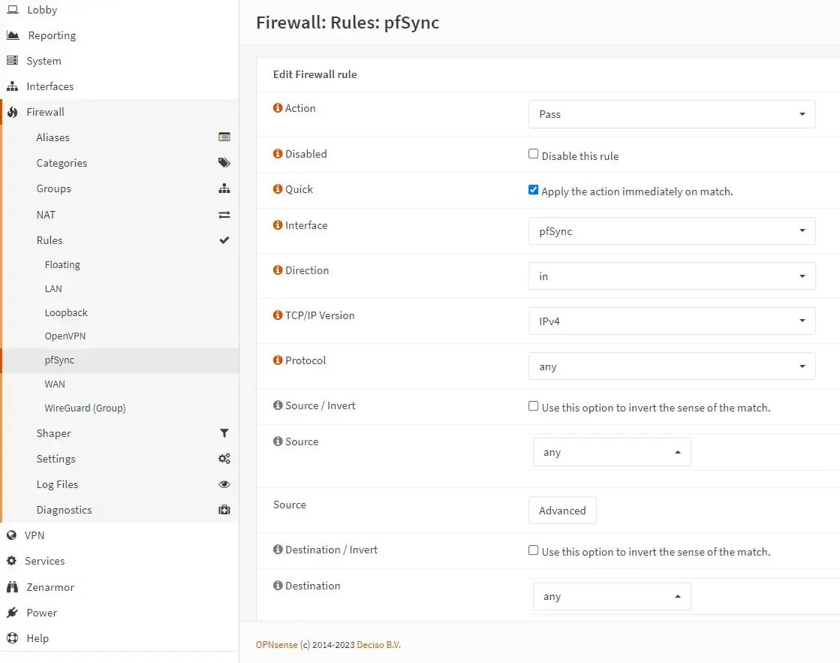Click the VPN globe icon
This screenshot has width=840, height=663.
coord(12,535)
